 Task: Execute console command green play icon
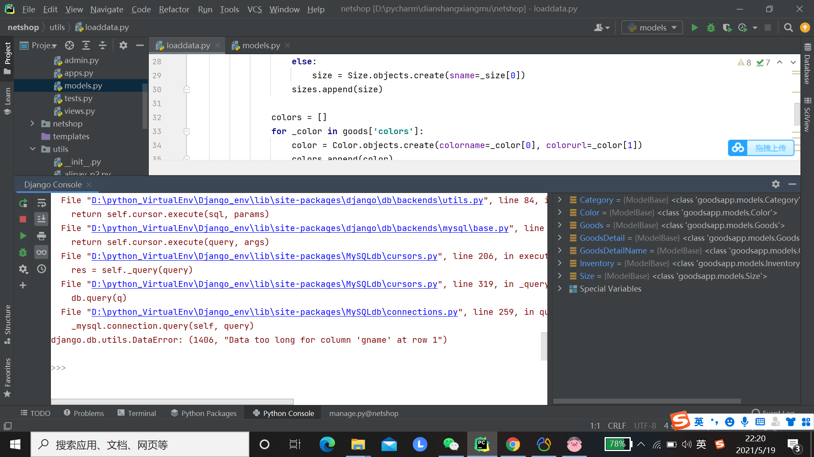(23, 236)
